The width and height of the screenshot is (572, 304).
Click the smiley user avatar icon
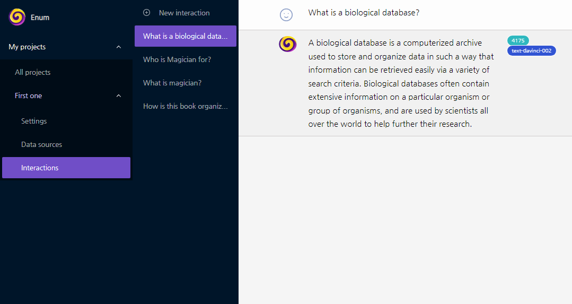[286, 15]
